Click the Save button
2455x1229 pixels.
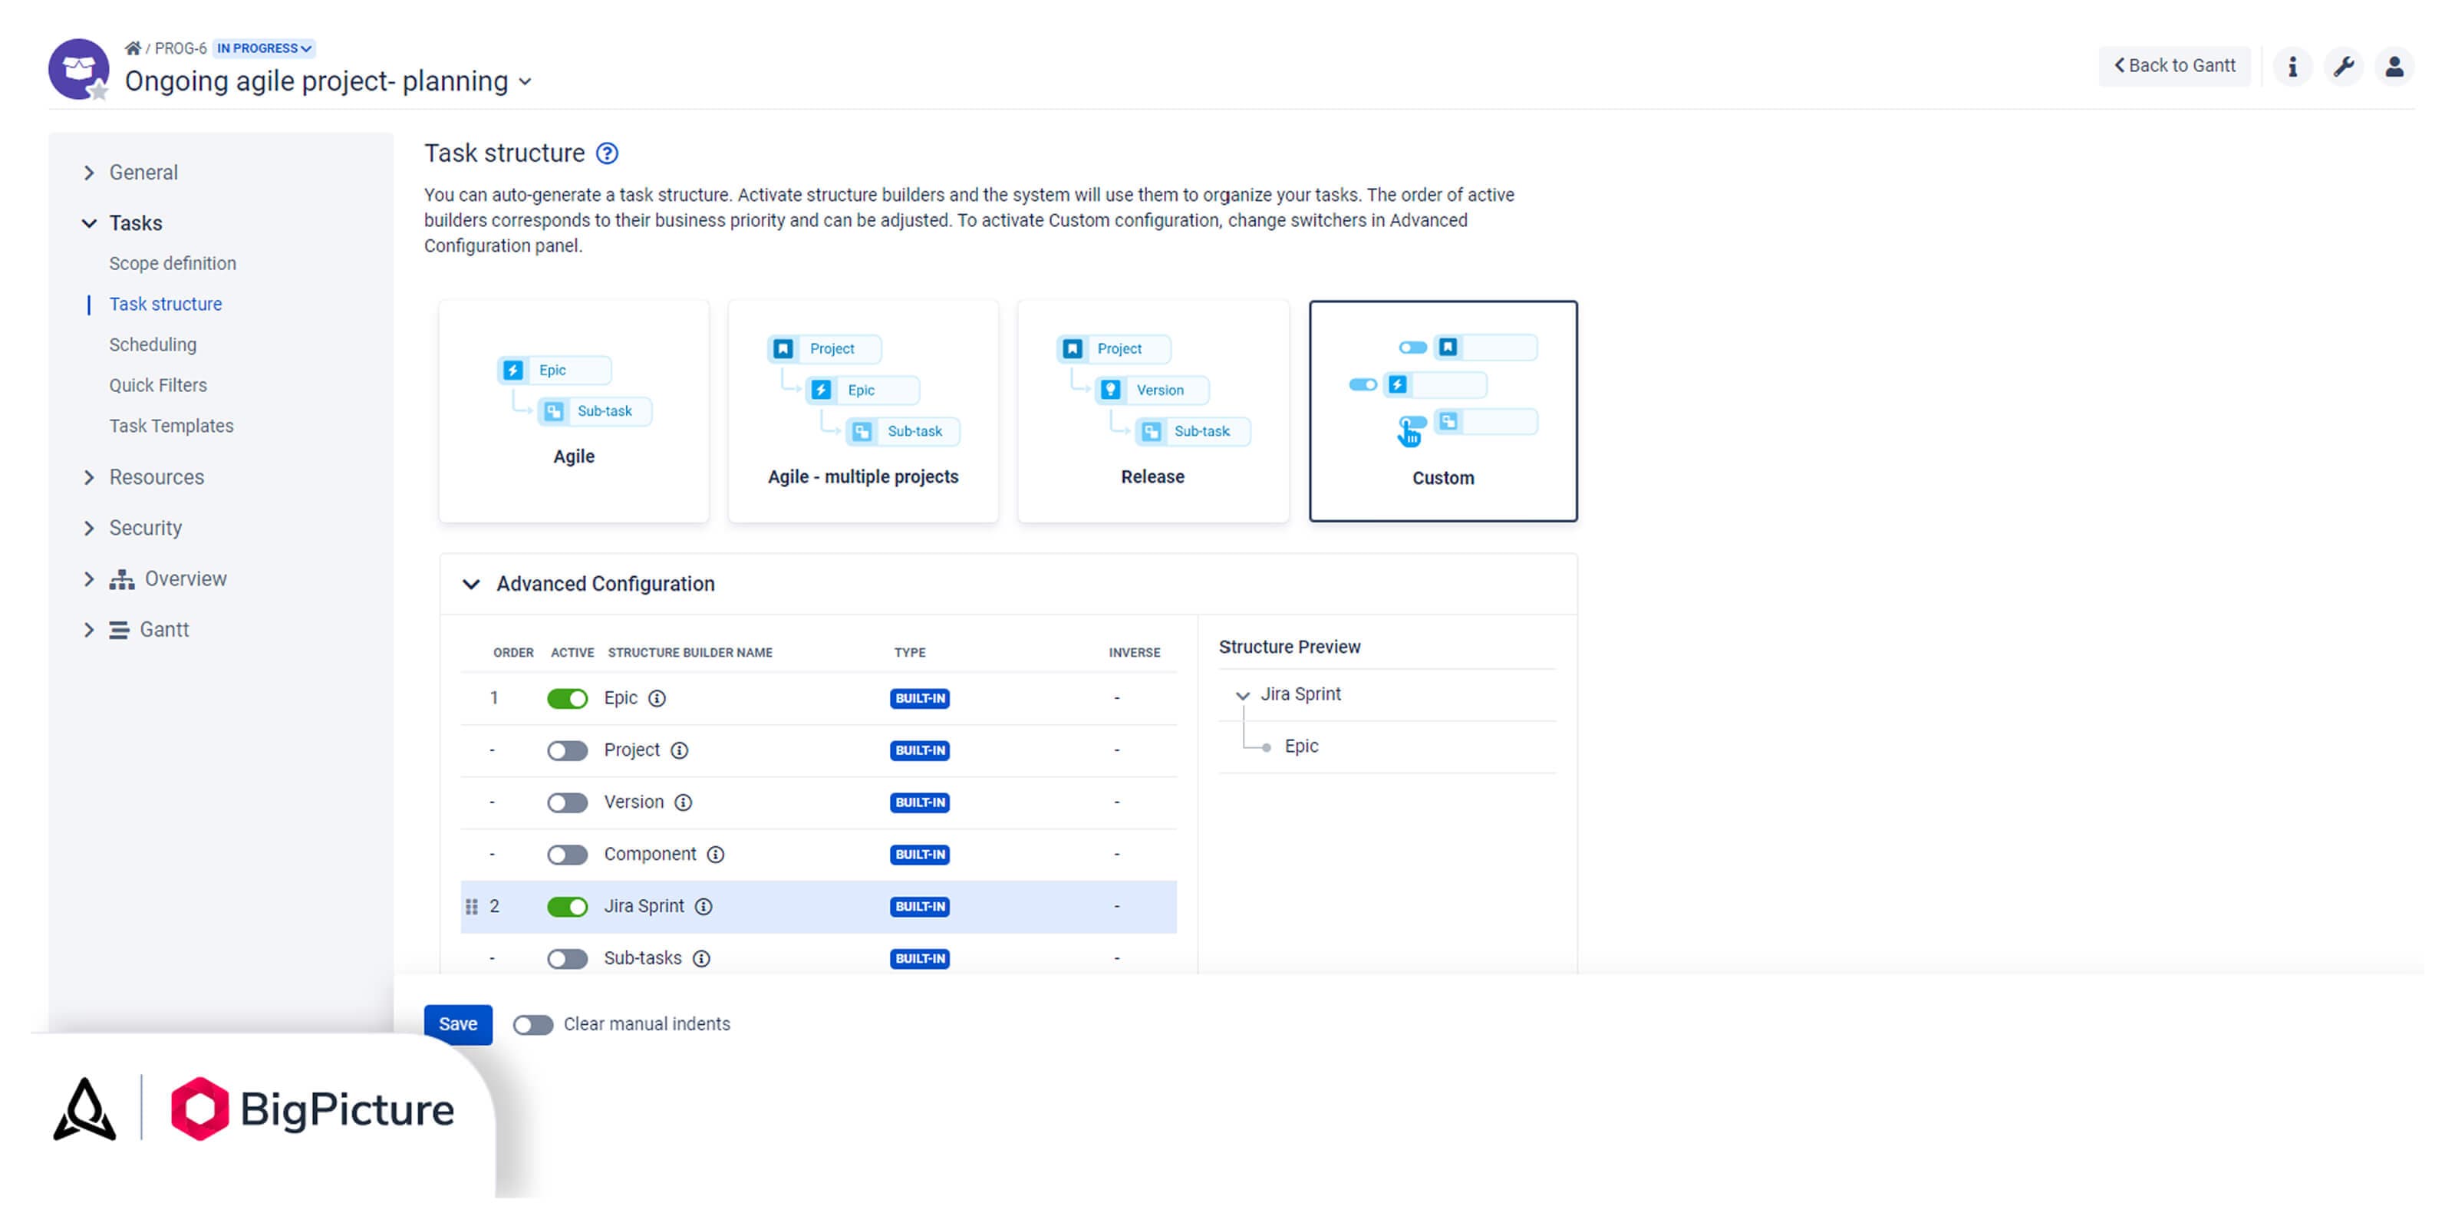(x=457, y=1024)
